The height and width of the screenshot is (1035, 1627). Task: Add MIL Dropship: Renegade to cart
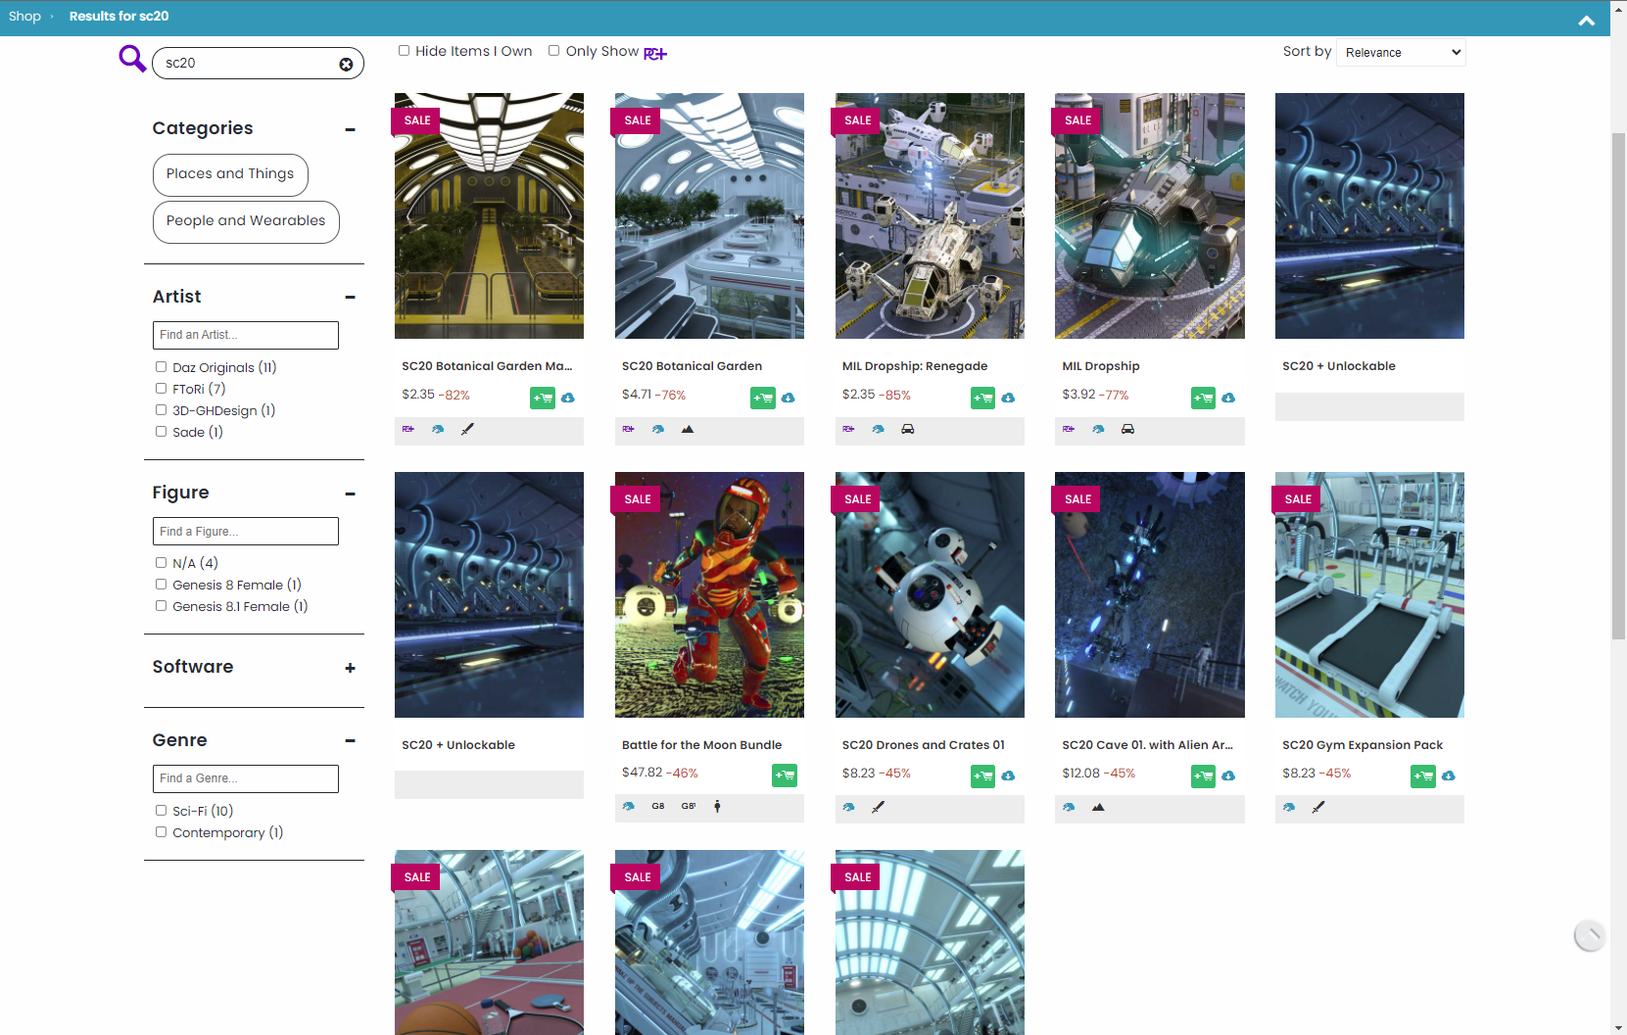coord(983,398)
